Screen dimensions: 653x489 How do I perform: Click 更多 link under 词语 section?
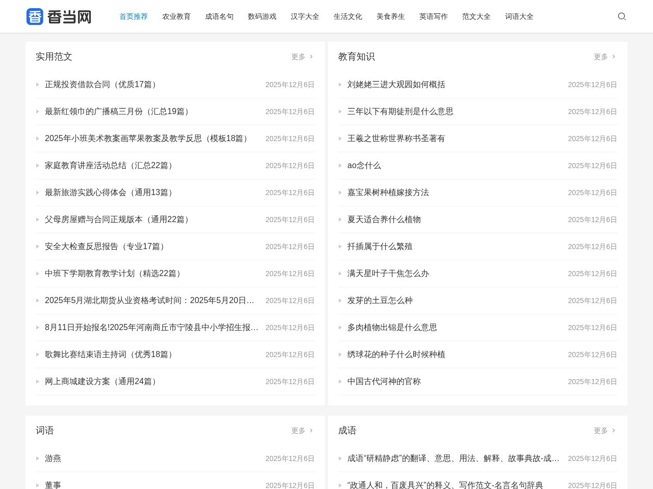297,430
